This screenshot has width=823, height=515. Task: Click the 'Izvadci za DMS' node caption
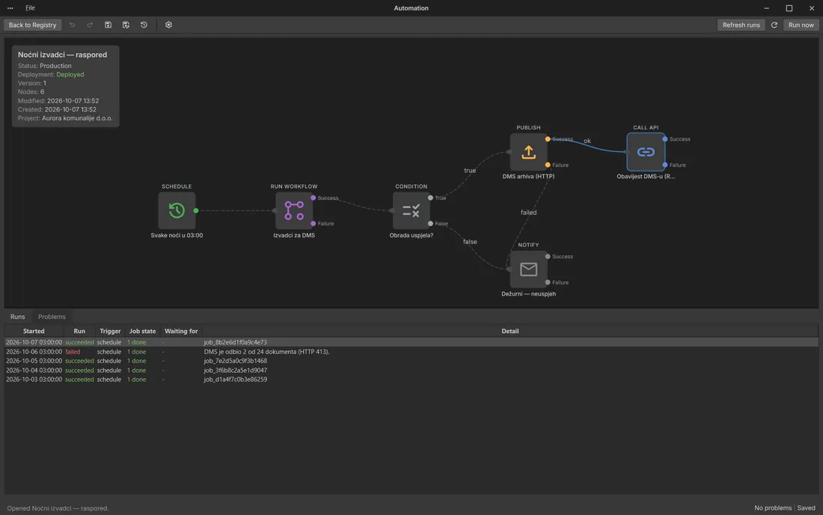[x=294, y=235]
